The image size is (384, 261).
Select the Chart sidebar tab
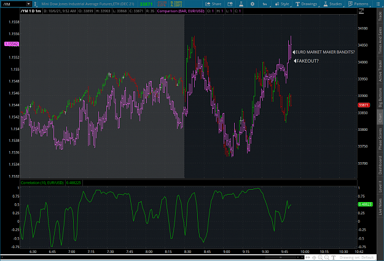[380, 118]
